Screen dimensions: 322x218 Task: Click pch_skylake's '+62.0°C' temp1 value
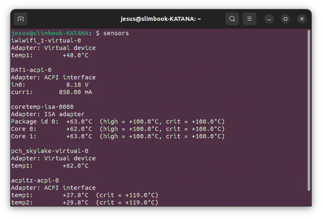click(x=75, y=166)
